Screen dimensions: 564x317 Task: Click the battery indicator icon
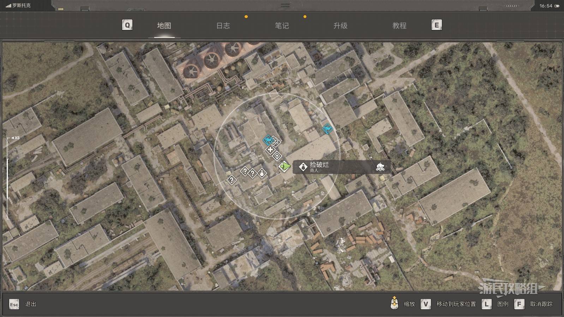(x=557, y=6)
